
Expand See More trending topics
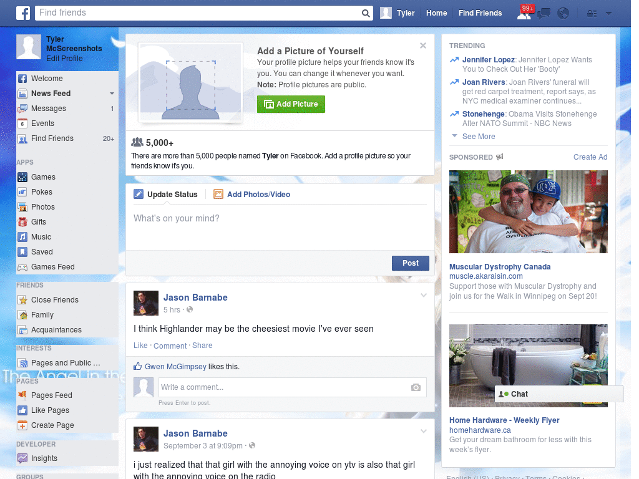[x=479, y=137]
